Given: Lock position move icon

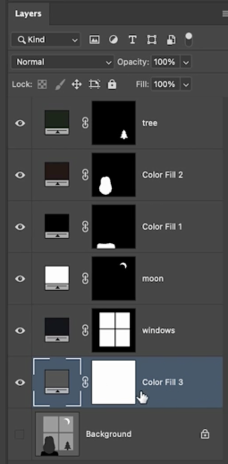Looking at the screenshot, I should tap(77, 85).
